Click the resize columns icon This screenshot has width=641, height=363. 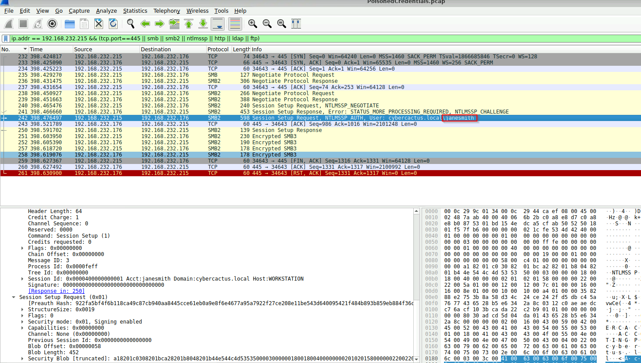pos(296,24)
